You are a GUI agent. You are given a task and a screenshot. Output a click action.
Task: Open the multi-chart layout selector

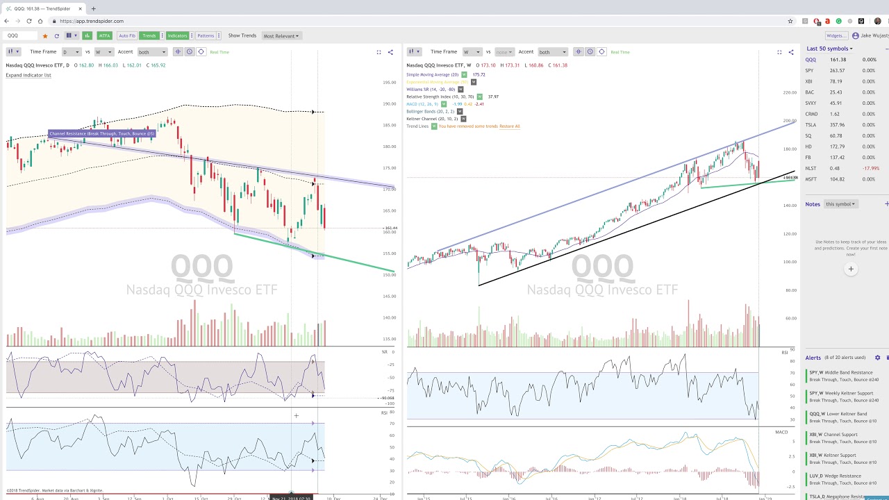tap(71, 35)
